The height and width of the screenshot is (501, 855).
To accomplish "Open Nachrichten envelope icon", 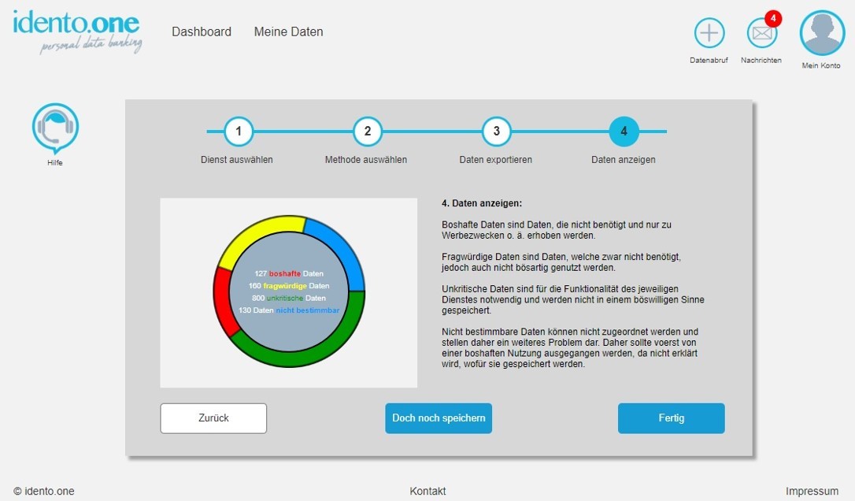I will 761,34.
